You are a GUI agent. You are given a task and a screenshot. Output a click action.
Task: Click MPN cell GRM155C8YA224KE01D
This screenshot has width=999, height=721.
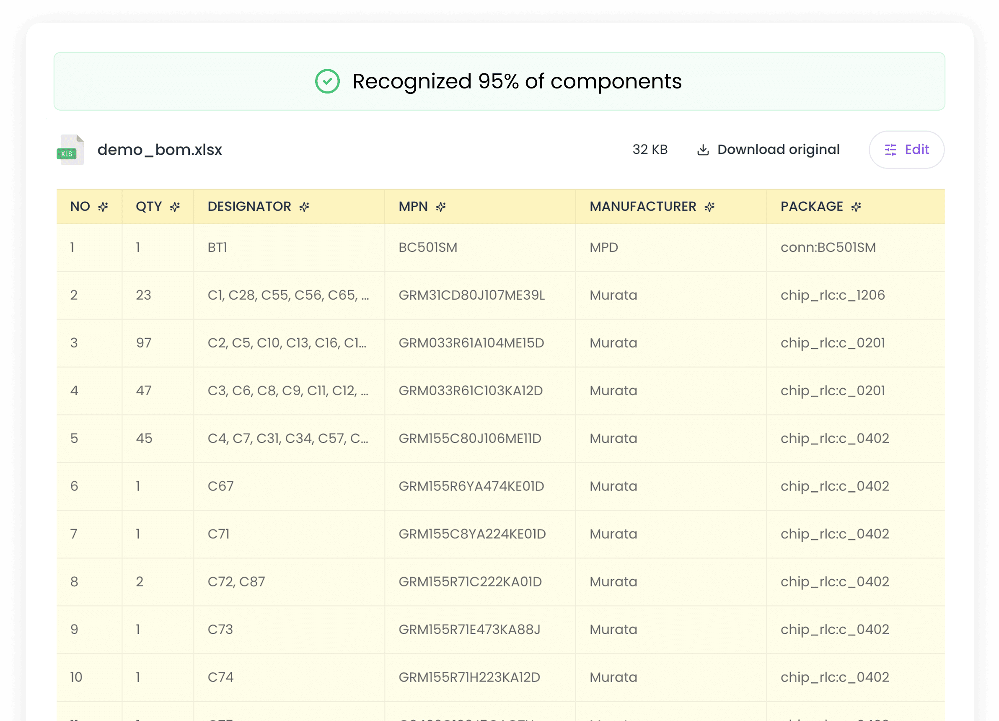(480, 534)
